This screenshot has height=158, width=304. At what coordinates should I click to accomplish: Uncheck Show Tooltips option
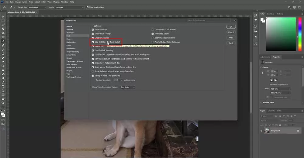[93, 30]
